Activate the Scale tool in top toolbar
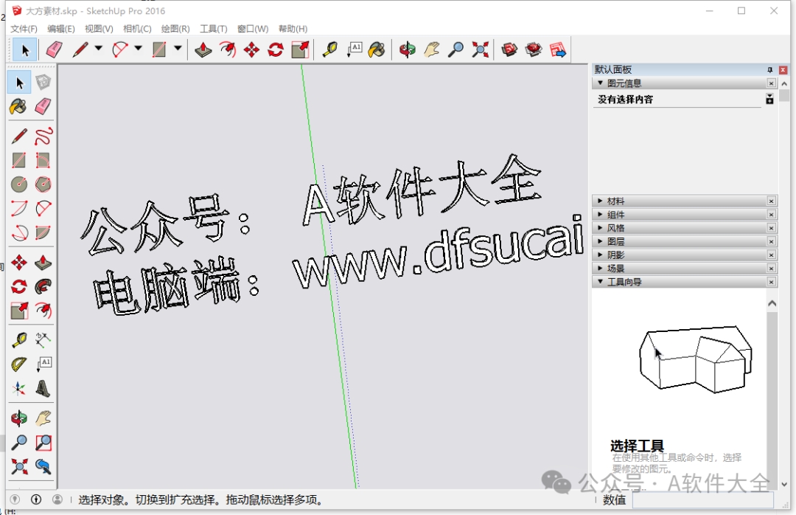The width and height of the screenshot is (796, 515). (300, 49)
